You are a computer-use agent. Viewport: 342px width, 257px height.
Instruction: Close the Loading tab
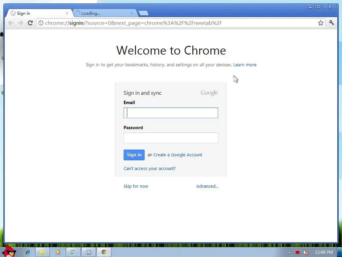tap(132, 13)
